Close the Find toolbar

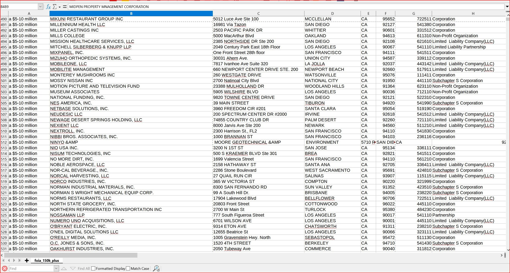(x=5, y=269)
